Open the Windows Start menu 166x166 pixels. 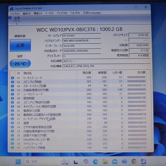point(18,161)
